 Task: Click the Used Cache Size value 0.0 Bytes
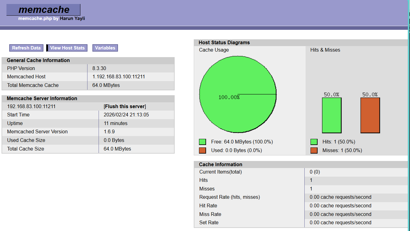114,140
